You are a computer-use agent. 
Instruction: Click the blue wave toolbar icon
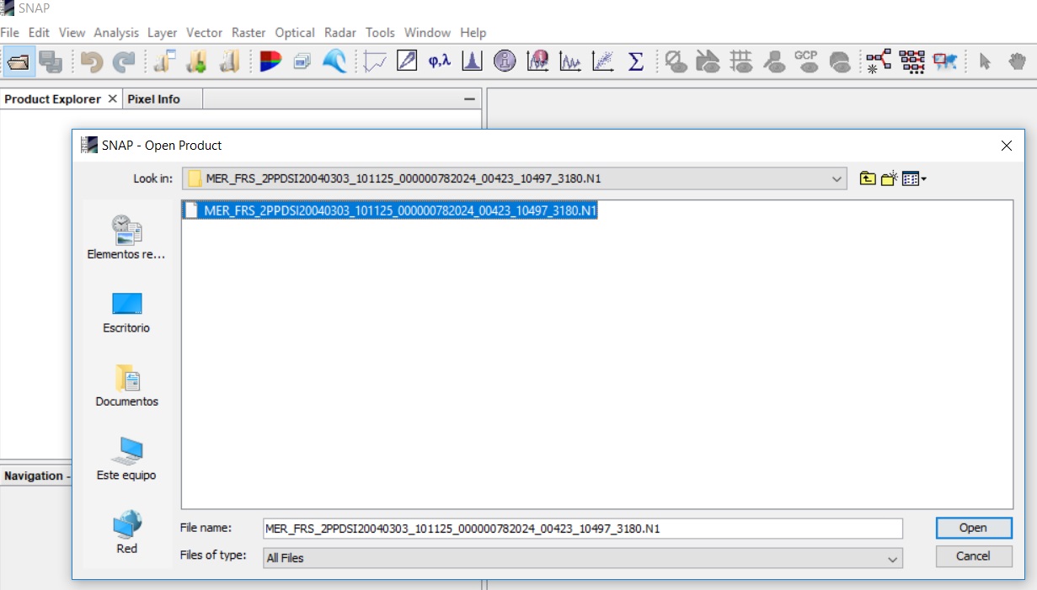(x=334, y=61)
